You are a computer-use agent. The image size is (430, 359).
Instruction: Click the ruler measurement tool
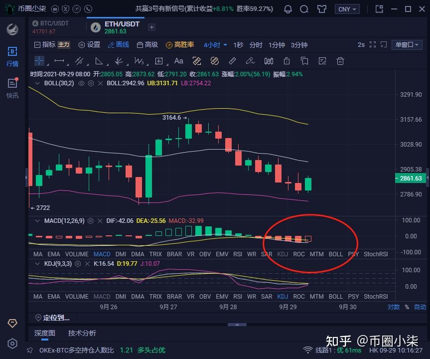coord(232,61)
